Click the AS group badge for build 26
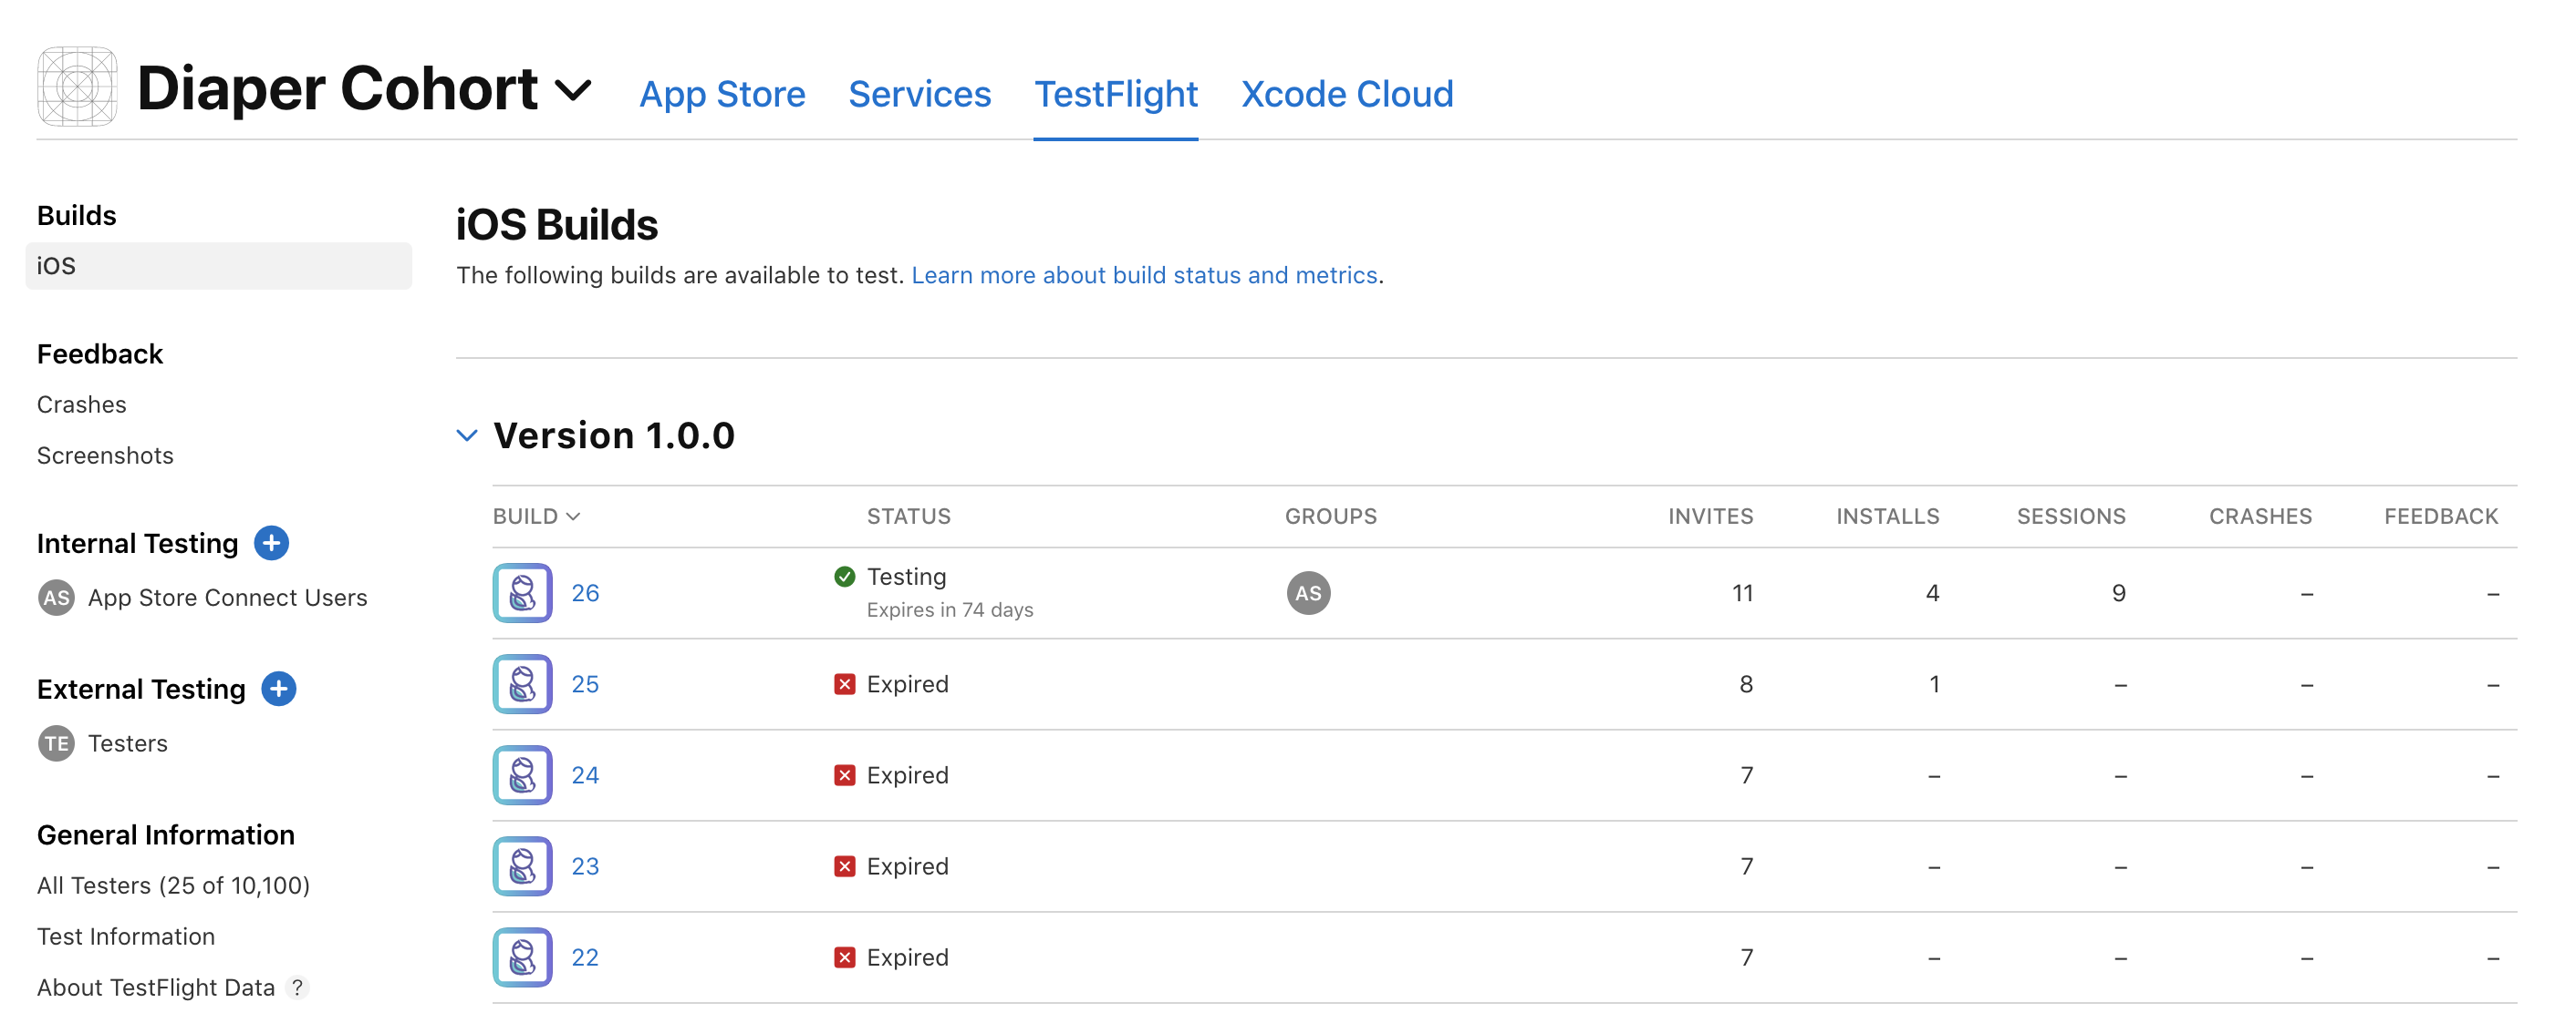 pos(1308,593)
